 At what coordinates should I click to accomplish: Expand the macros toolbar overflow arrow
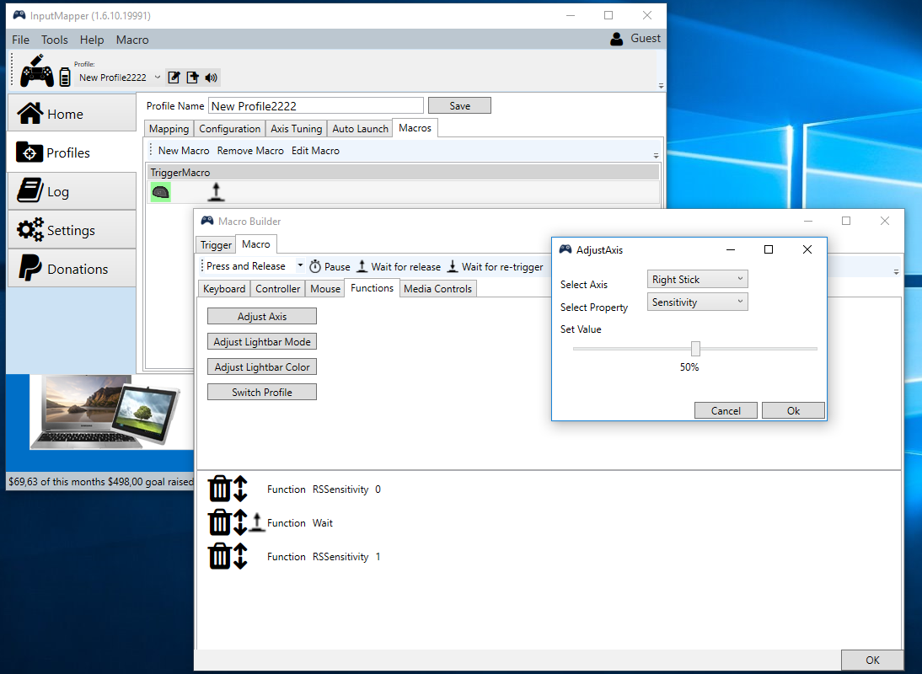(656, 156)
